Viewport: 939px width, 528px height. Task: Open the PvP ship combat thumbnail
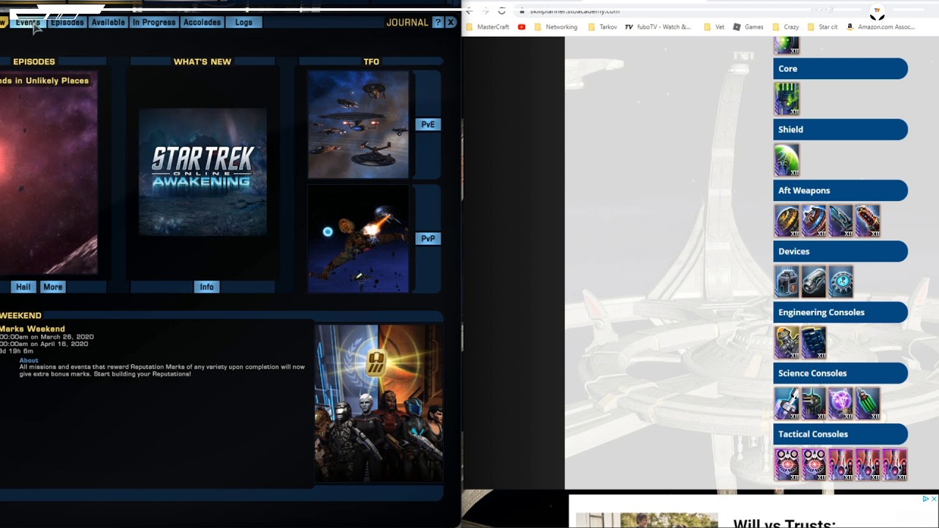(x=358, y=238)
